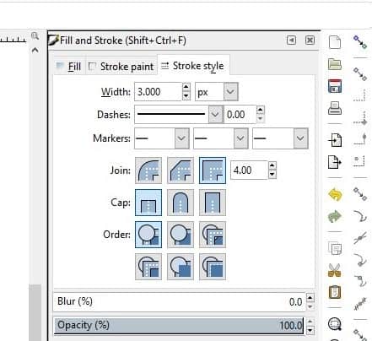Click the dash offset 0.00 field
The height and width of the screenshot is (341, 372).
tap(240, 115)
